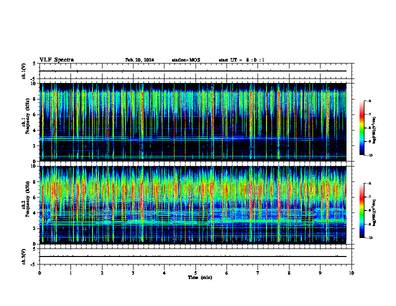Click the '4' kHz tick on ch.2 axis
The height and width of the screenshot is (306, 396).
tap(34, 213)
